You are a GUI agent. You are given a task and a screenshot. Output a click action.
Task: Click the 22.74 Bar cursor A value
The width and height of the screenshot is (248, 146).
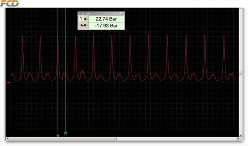click(x=106, y=19)
